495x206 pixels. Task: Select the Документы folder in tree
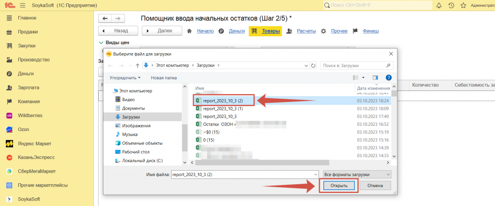133,108
